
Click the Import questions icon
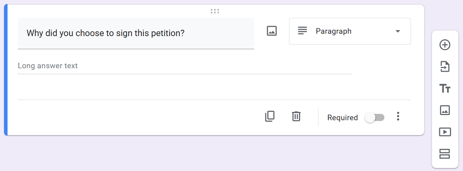click(445, 67)
